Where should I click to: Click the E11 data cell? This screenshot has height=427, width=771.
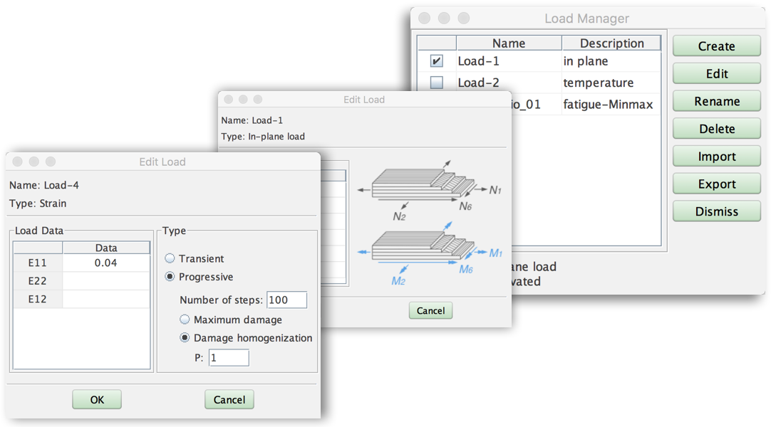pos(106,263)
